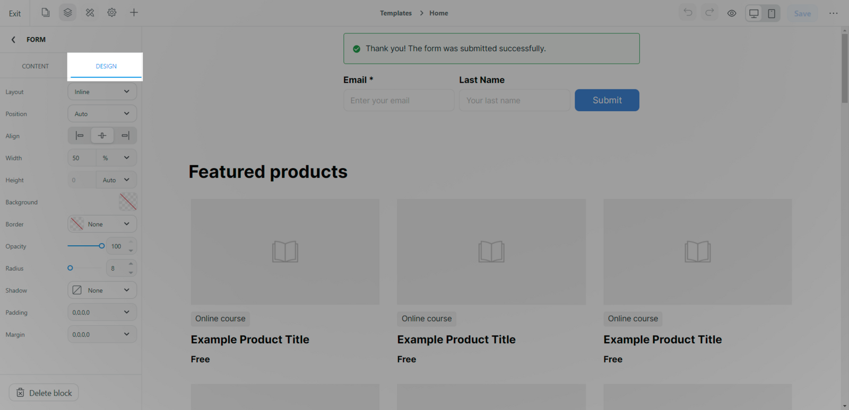Switch to the CONTENT tab
The image size is (849, 410).
pos(35,66)
